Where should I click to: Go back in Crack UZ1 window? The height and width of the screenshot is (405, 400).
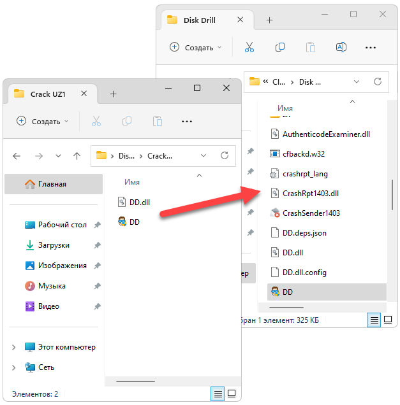(17, 156)
